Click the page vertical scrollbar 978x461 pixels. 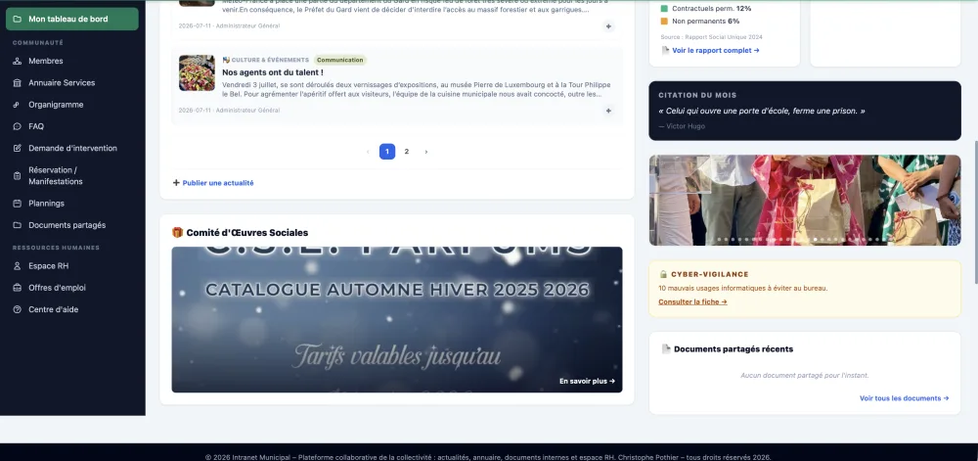point(975,210)
